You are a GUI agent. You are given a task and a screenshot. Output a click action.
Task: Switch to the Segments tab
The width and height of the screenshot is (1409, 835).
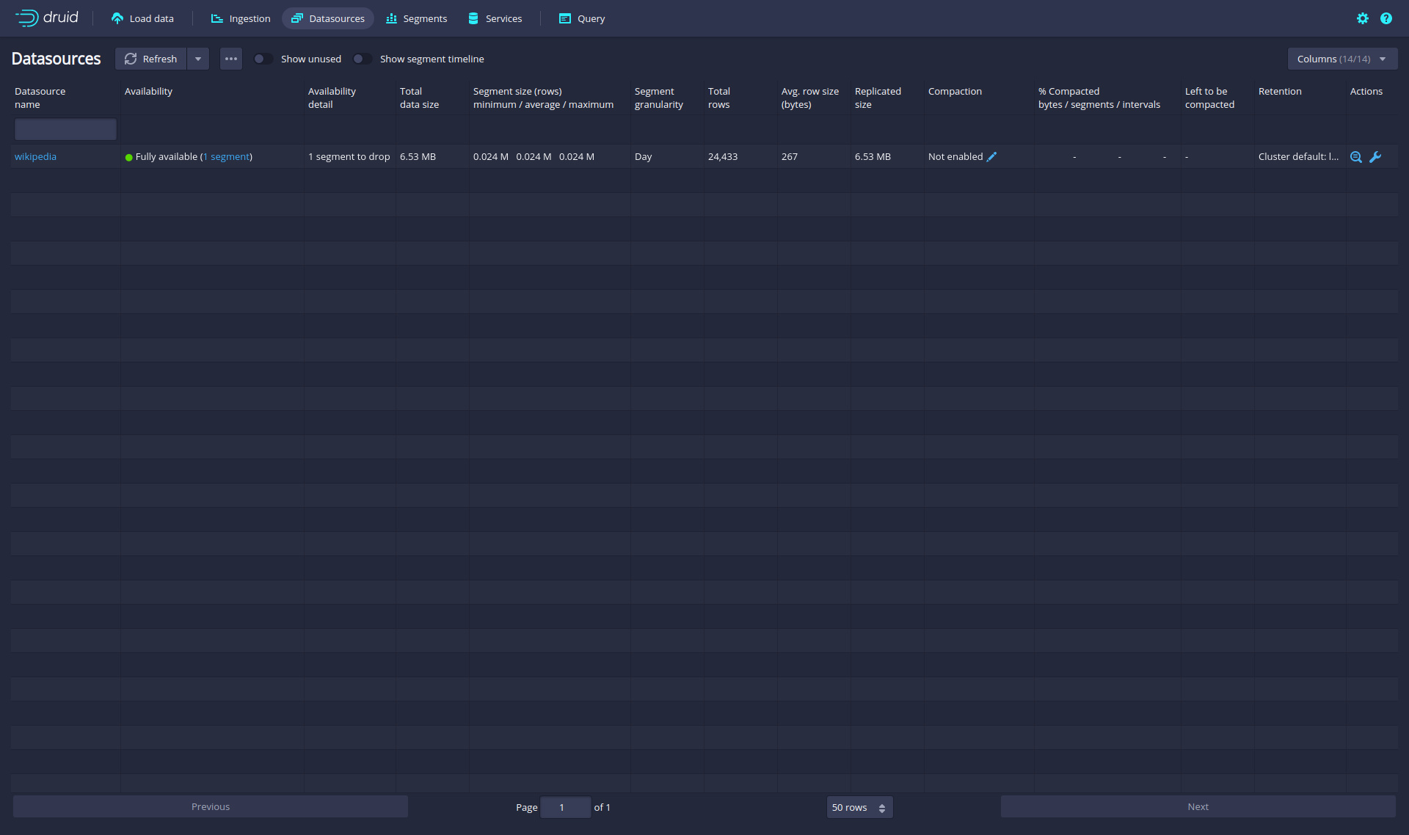(416, 18)
